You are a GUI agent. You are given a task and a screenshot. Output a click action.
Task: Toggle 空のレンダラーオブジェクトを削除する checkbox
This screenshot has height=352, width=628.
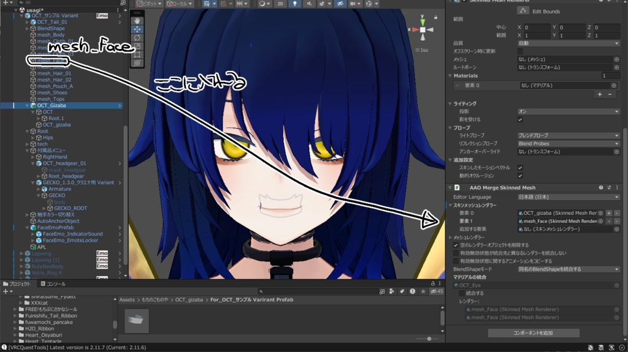coord(456,245)
